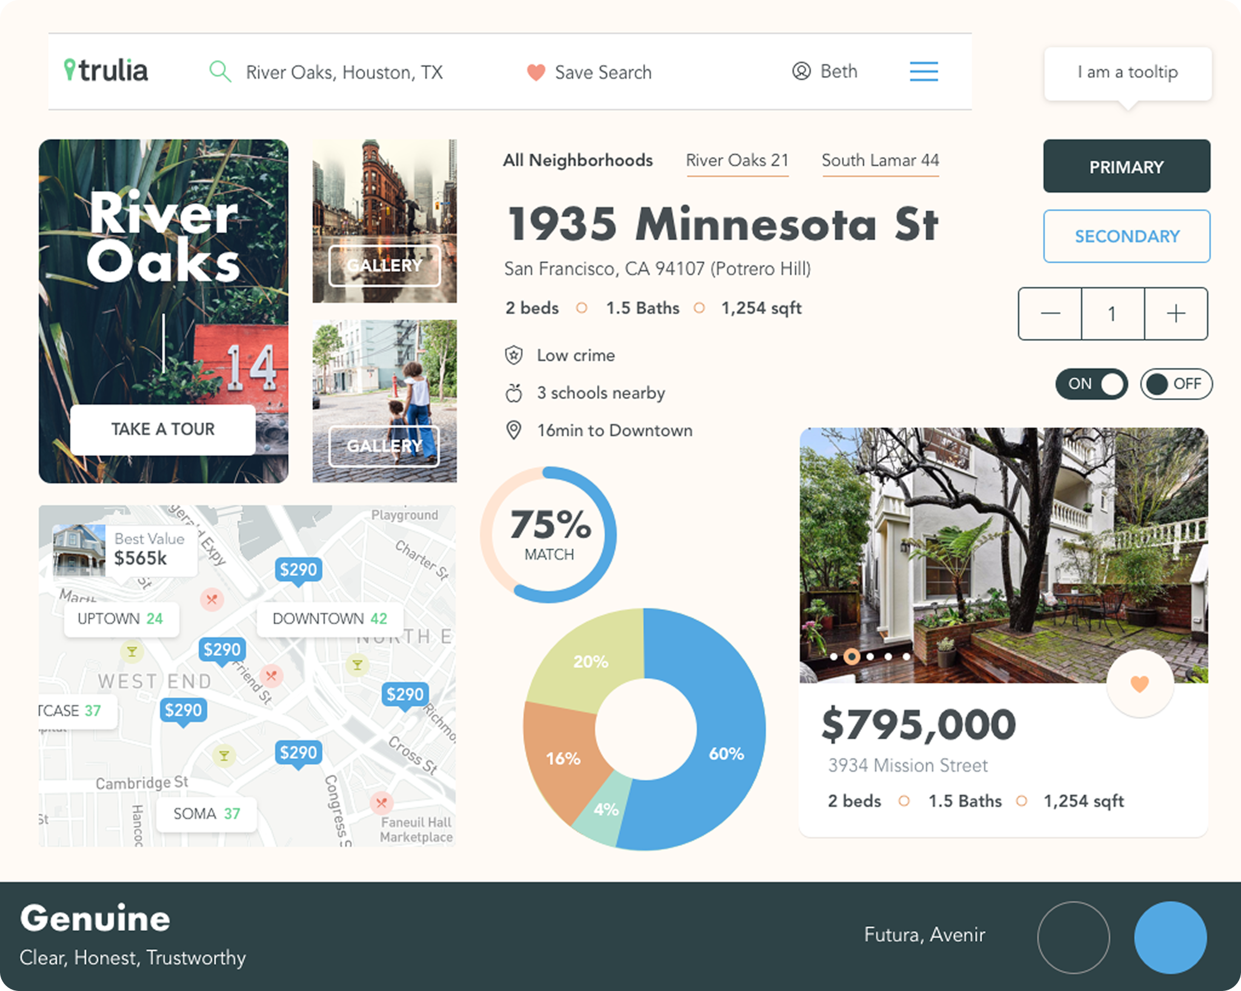Click the Low crime shield icon
This screenshot has width=1241, height=991.
(514, 355)
